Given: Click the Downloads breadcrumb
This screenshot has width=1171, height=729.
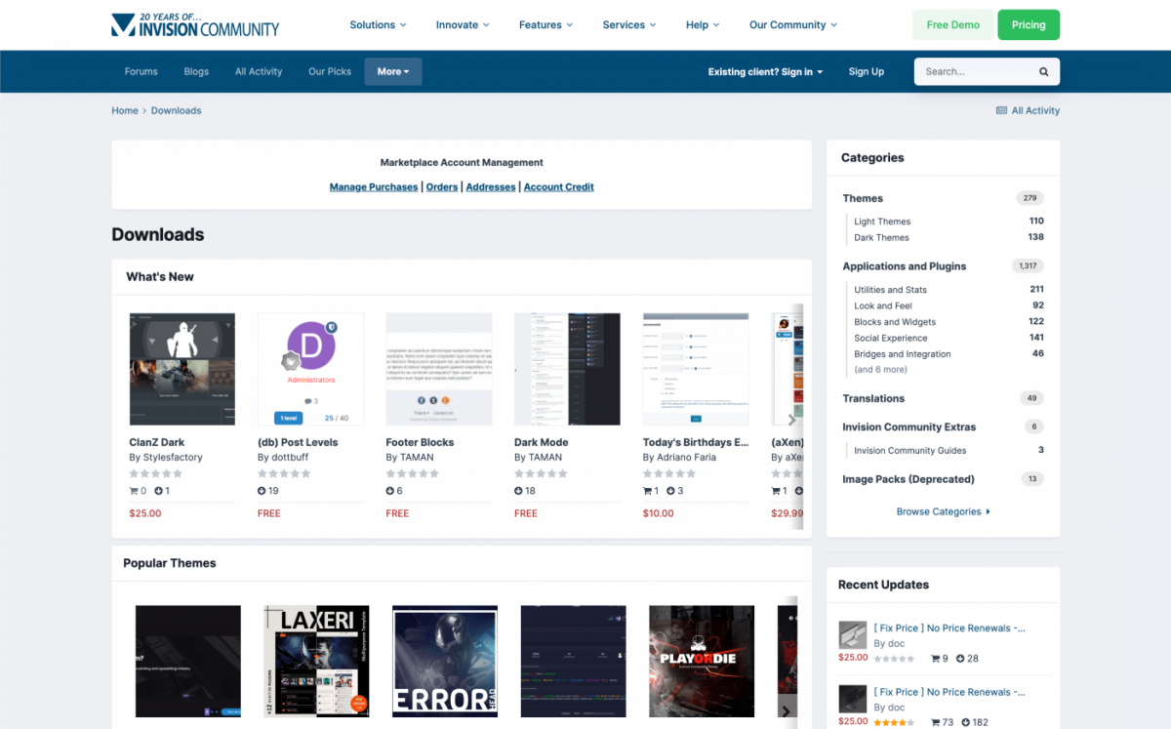Looking at the screenshot, I should pos(177,110).
